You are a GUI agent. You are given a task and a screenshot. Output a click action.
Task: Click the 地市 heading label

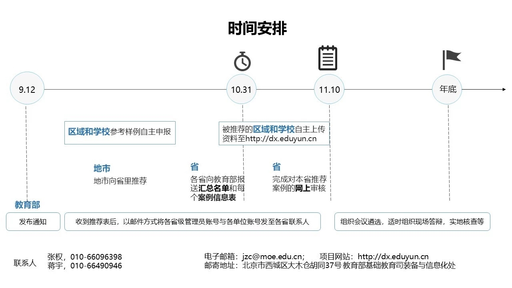[102, 168]
